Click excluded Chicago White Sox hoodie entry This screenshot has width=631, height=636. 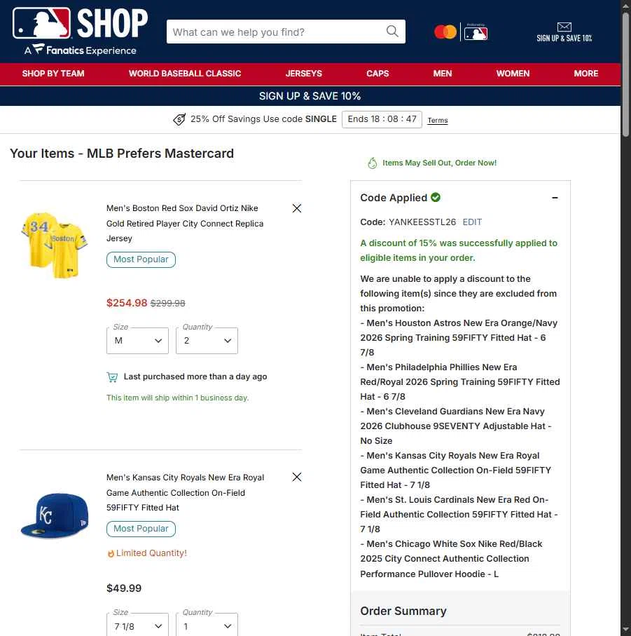coord(451,559)
